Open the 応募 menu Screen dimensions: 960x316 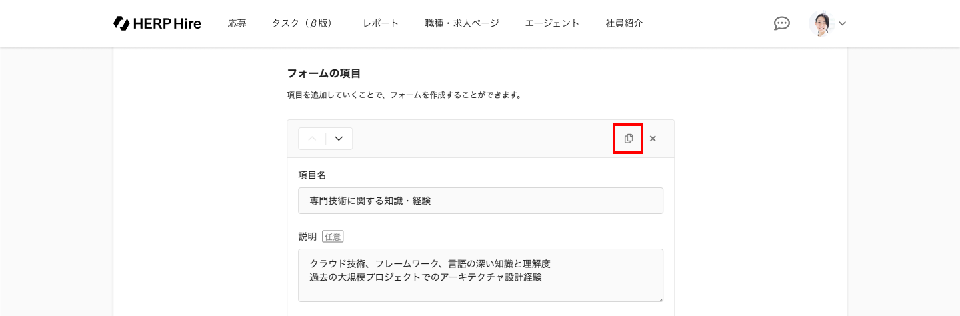point(237,23)
